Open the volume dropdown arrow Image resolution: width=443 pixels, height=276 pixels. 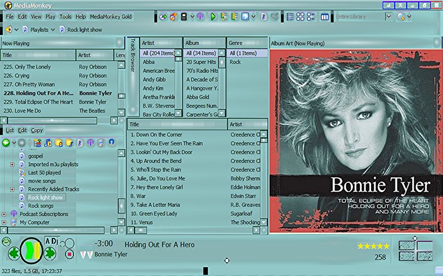pos(16,30)
